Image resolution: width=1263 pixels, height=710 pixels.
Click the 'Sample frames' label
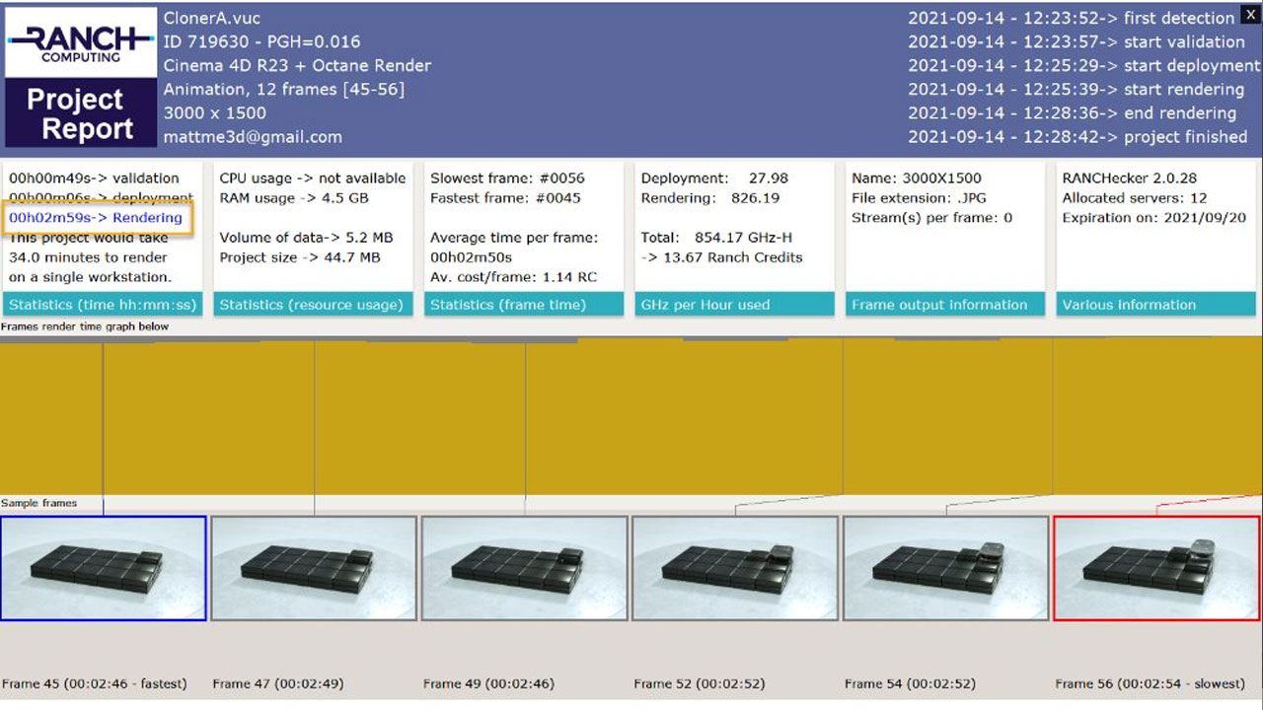pyautogui.click(x=39, y=503)
